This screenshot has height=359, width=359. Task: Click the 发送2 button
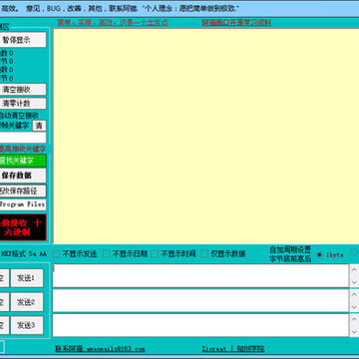point(27,302)
